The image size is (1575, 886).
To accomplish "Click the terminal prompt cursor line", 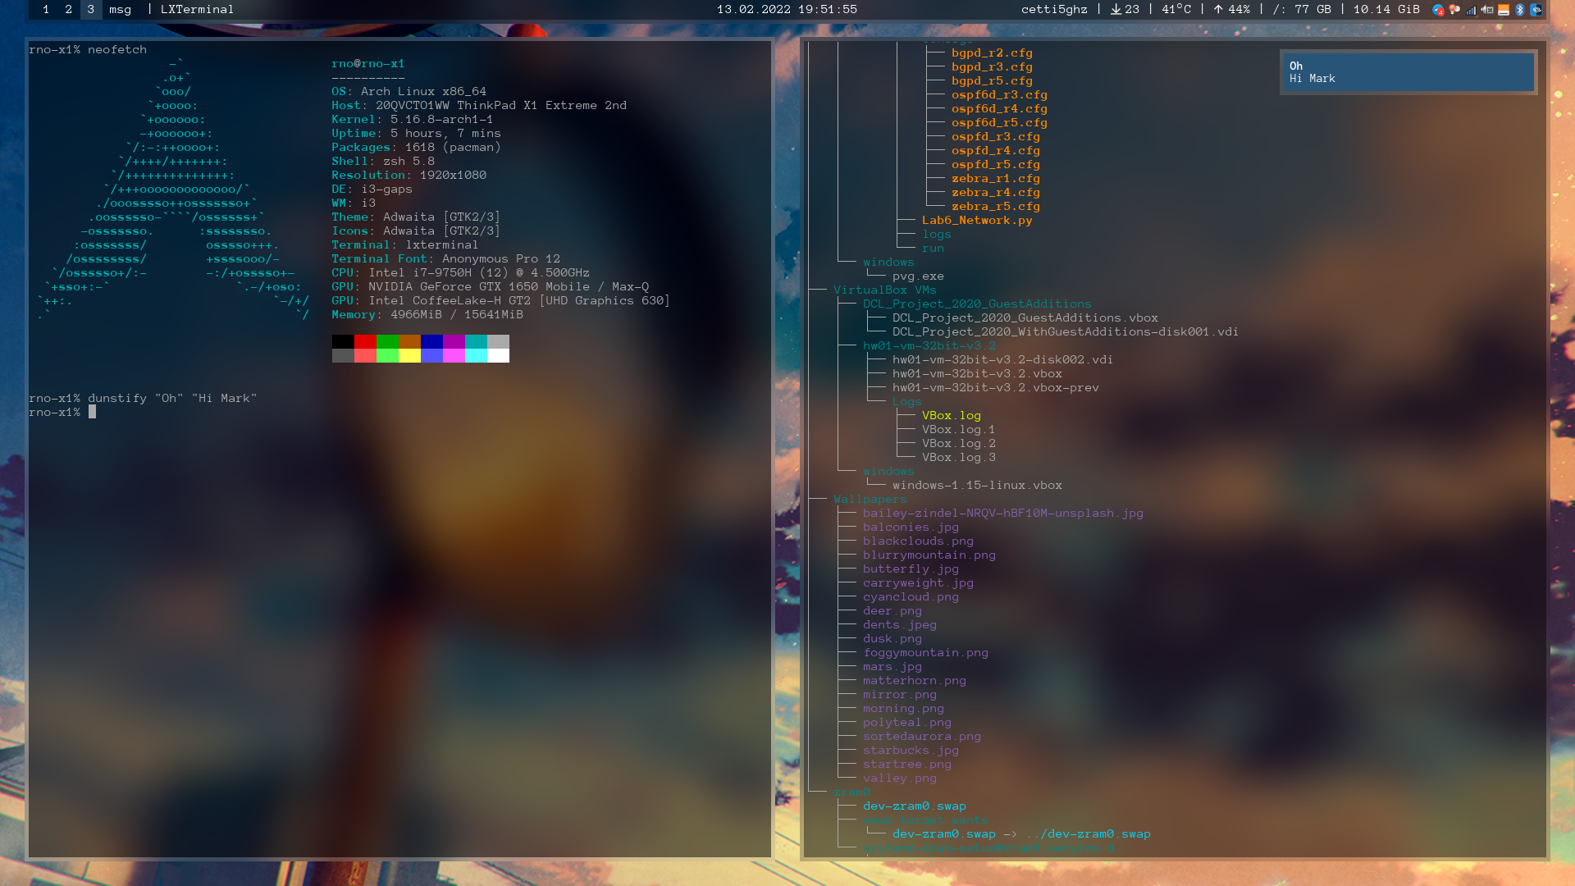I will point(92,412).
